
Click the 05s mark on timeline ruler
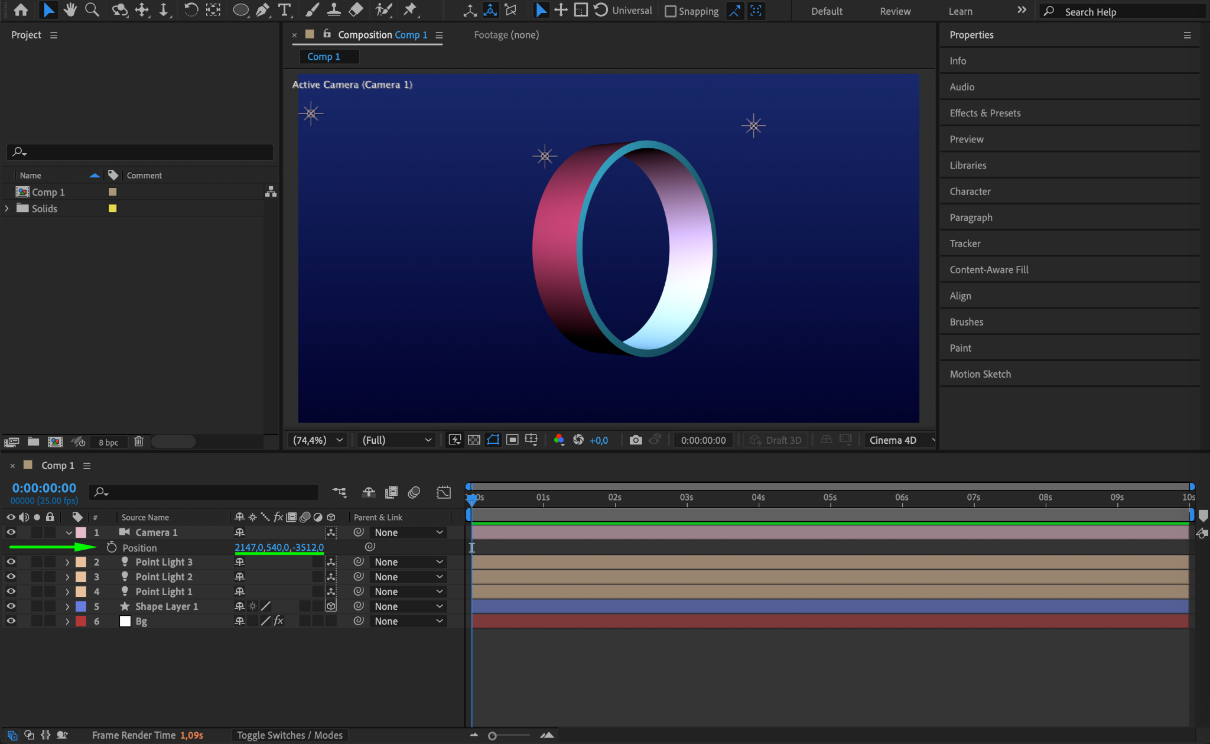coord(830,498)
